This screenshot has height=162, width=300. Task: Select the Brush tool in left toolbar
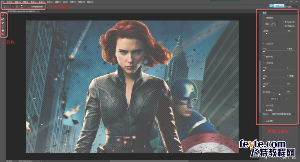click(x=3, y=23)
